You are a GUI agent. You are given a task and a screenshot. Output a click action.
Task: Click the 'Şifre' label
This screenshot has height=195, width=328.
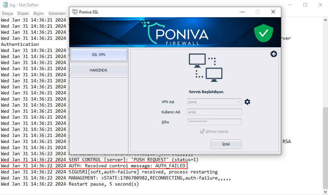[165, 122]
